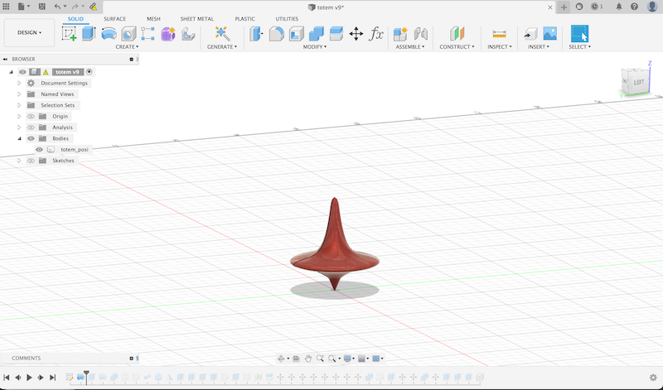663x390 pixels.
Task: Open the Help question mark icon
Action: tap(634, 7)
